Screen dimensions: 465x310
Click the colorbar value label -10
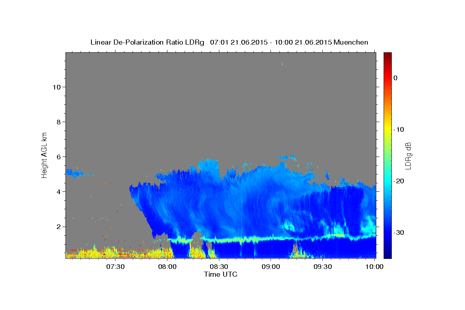399,129
